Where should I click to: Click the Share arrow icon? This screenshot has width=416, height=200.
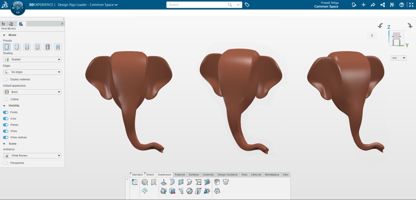click(373, 5)
